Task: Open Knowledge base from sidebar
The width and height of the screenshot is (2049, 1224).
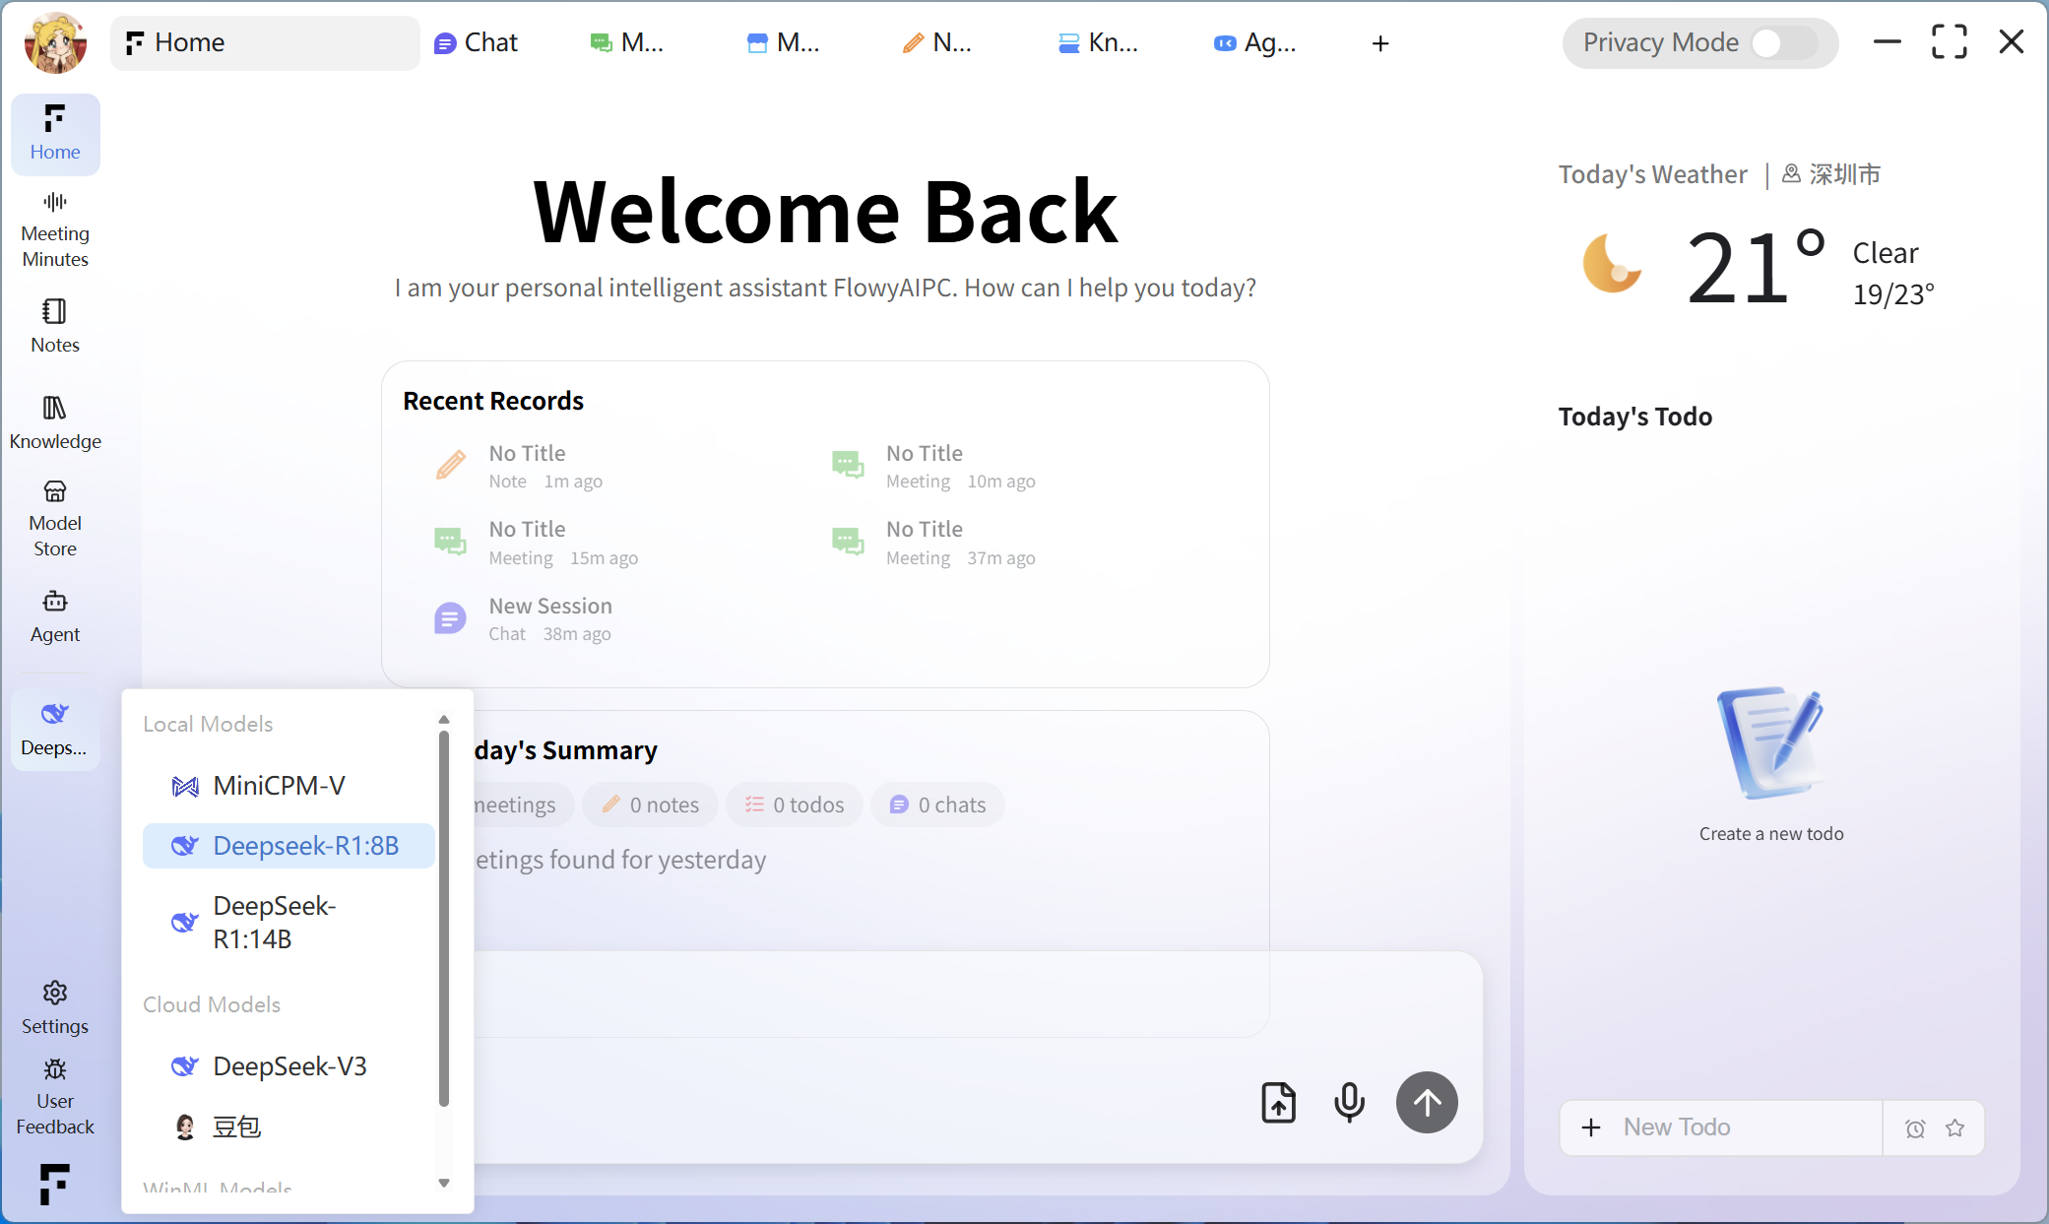Action: (55, 422)
